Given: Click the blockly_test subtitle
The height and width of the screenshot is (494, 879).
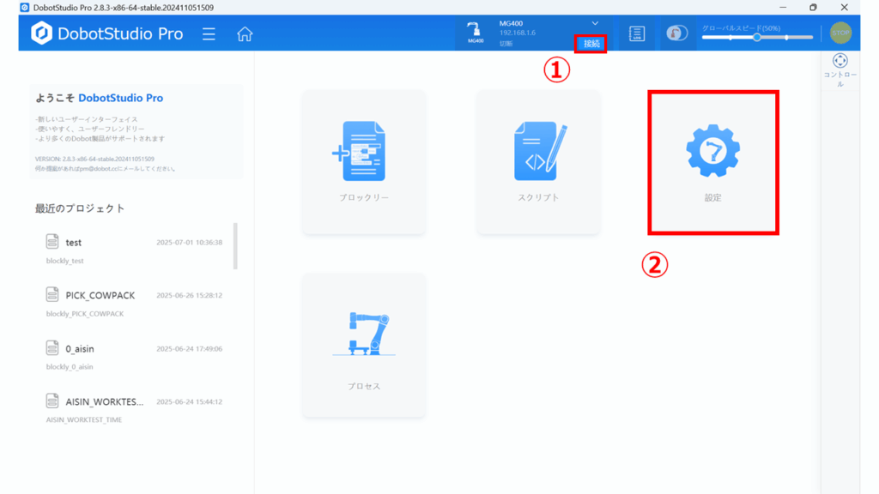Looking at the screenshot, I should 64,261.
